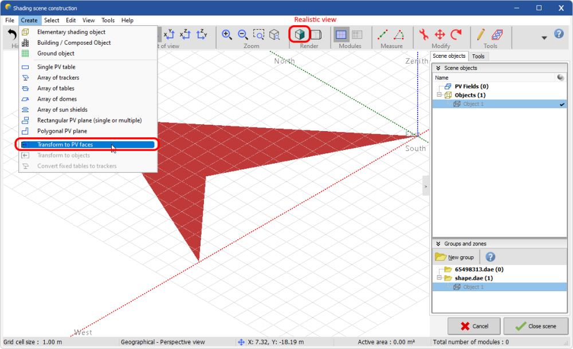Toggle the shading sphere column header icon

tap(560, 77)
